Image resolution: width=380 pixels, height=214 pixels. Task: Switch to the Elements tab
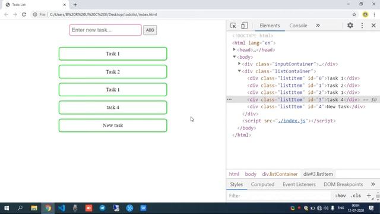tap(270, 26)
